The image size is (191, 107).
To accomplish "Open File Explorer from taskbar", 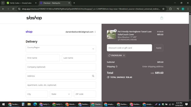I will point(29,104).
